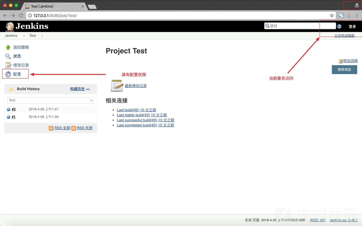Click the Jenkins breadcrumb link
The image size is (362, 226).
tap(11, 36)
